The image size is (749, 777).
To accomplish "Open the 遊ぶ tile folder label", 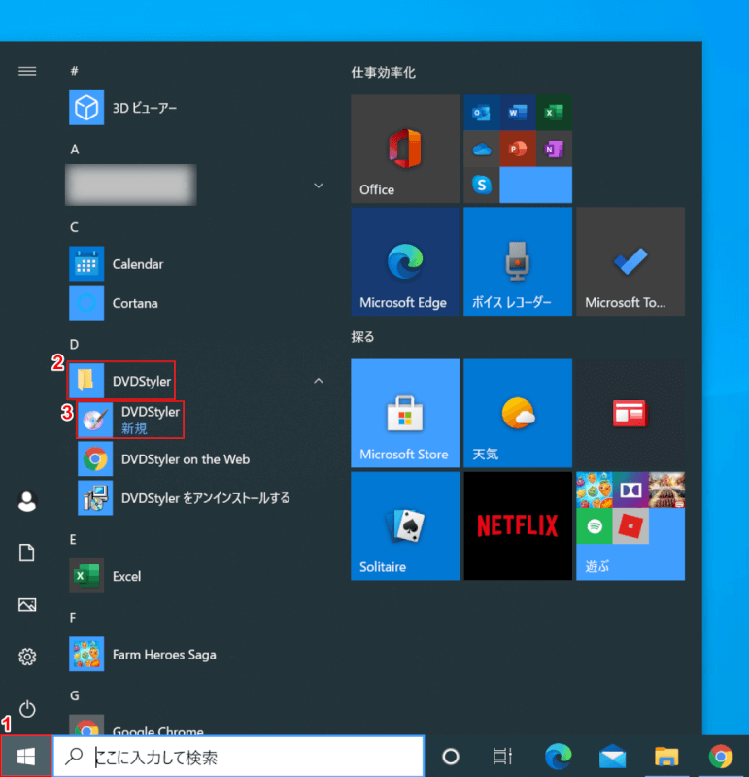I will pyautogui.click(x=596, y=566).
